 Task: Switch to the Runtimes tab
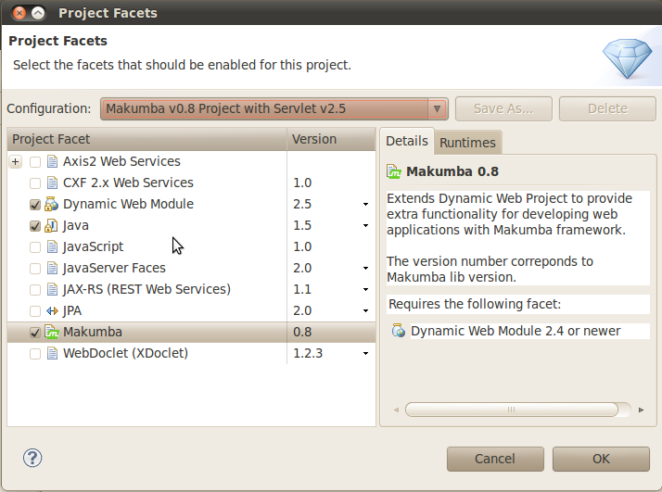[467, 143]
